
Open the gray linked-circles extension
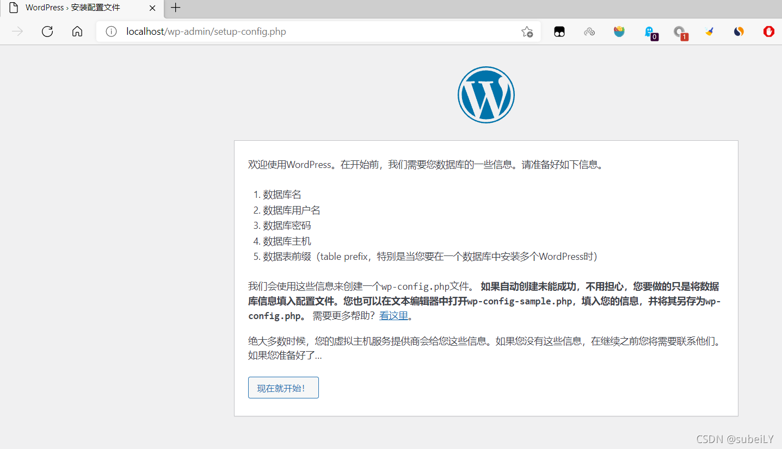589,32
